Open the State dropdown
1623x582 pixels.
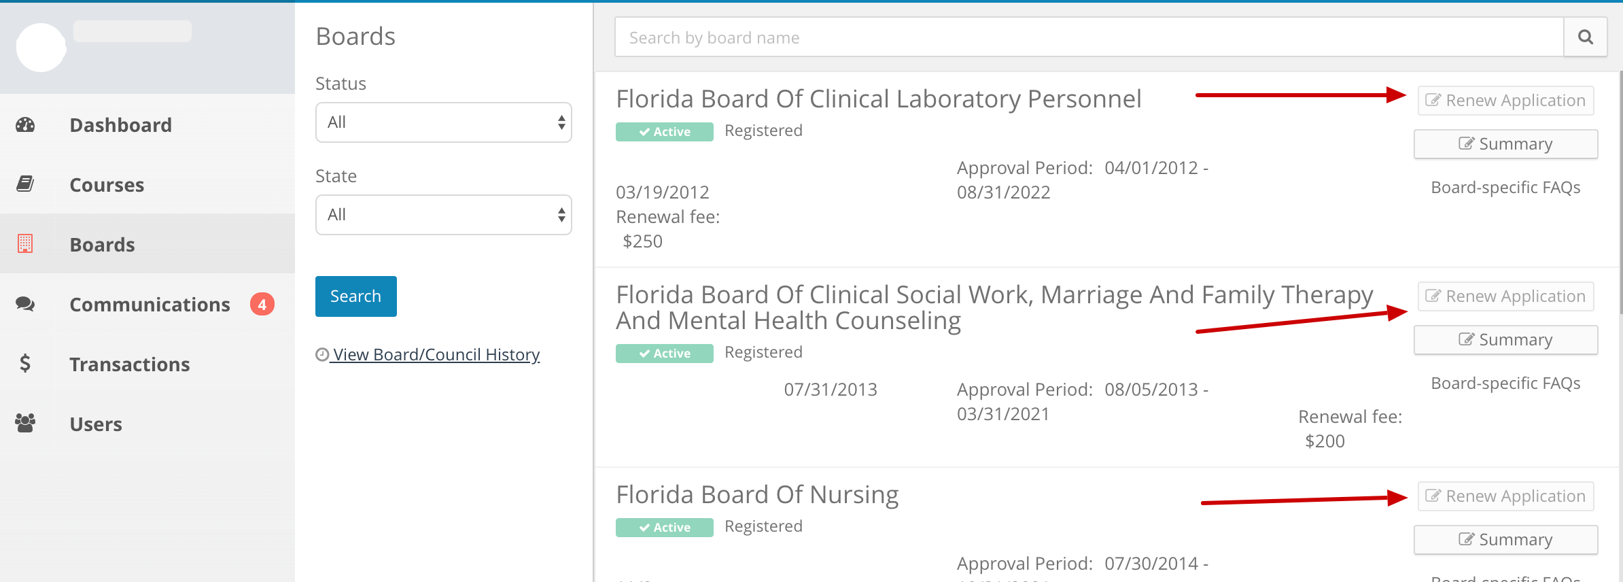(x=443, y=215)
